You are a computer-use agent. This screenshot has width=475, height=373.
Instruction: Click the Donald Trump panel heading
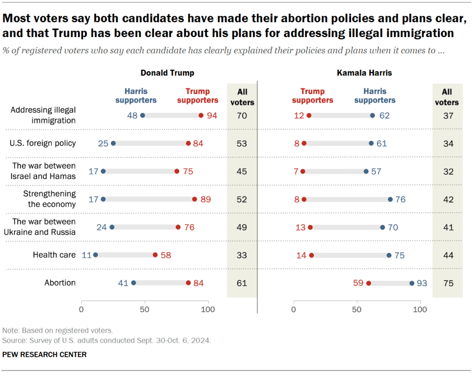point(168,73)
